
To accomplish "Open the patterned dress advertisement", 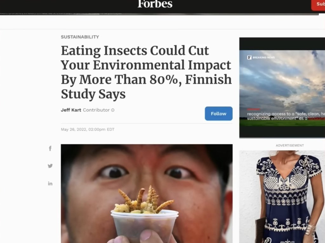I will [x=282, y=197].
